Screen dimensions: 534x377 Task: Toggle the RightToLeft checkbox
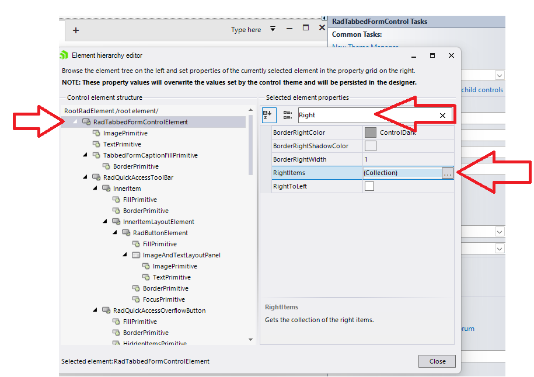coord(369,186)
